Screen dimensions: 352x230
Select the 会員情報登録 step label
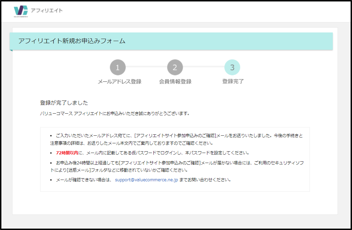click(175, 82)
